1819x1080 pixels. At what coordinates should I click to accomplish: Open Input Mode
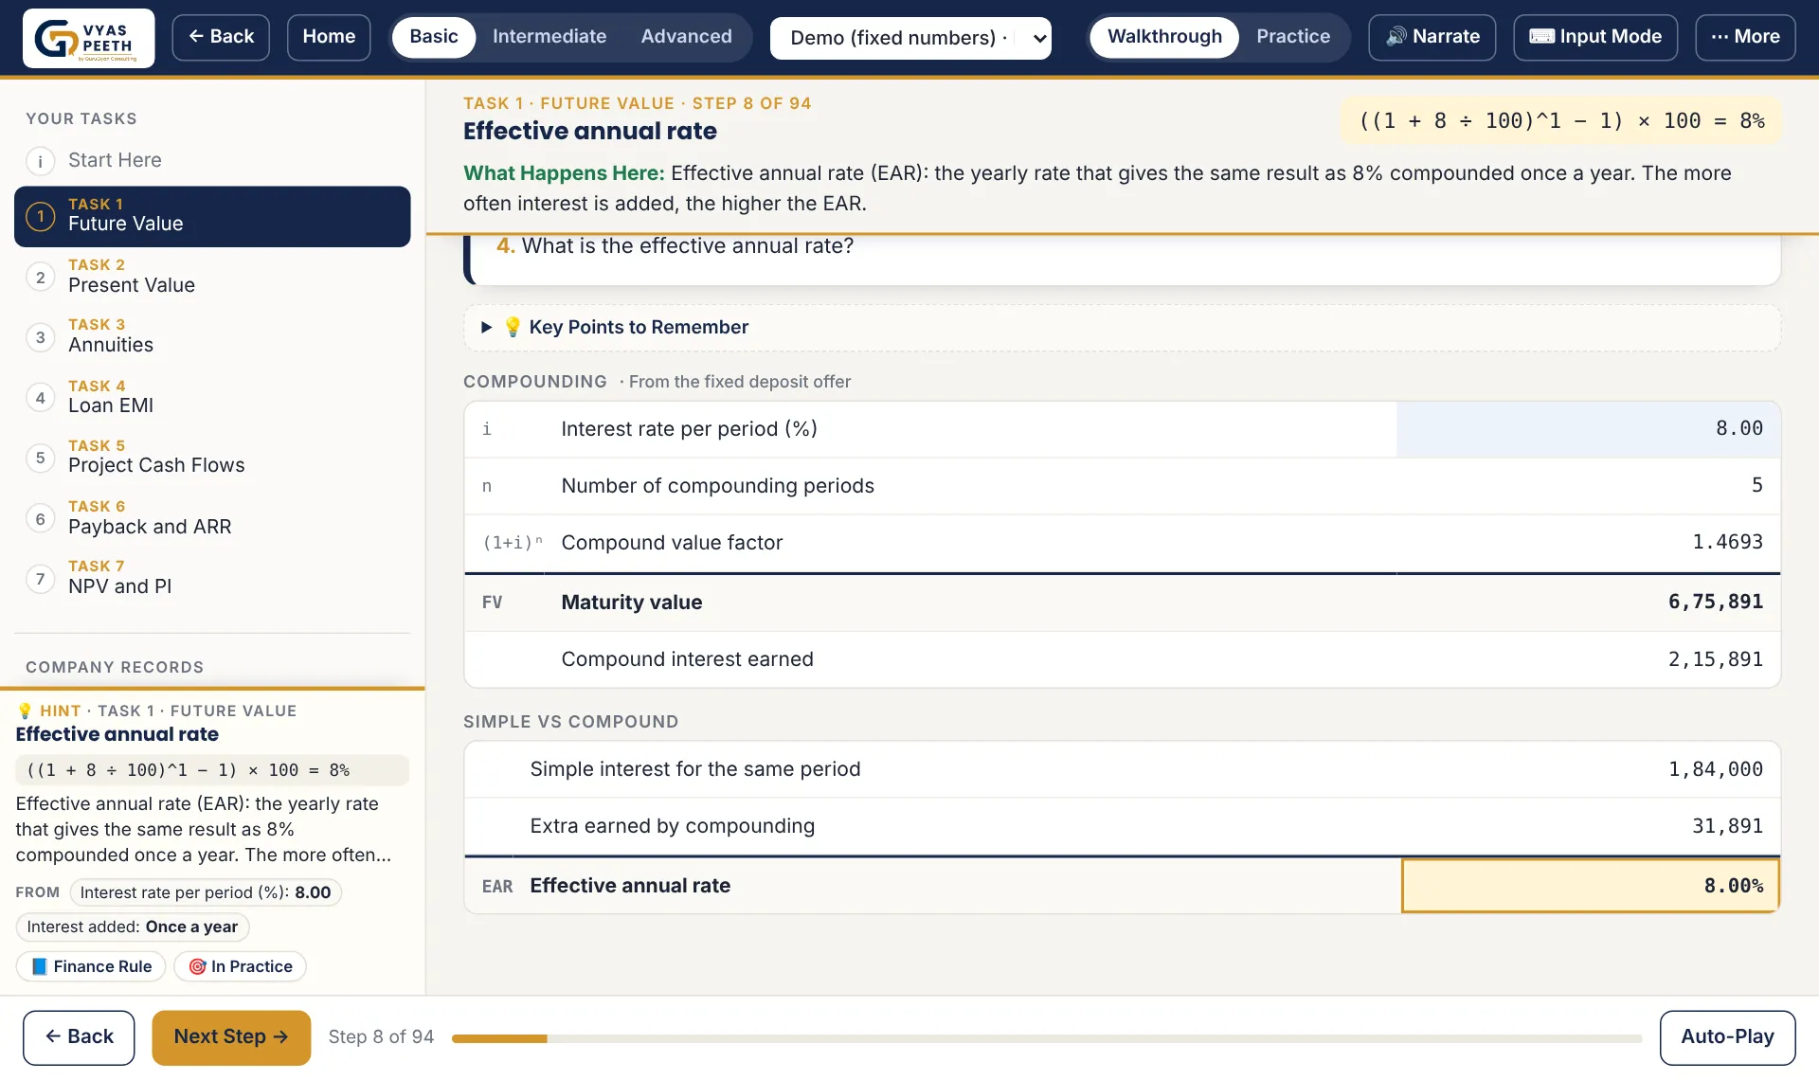(1595, 37)
